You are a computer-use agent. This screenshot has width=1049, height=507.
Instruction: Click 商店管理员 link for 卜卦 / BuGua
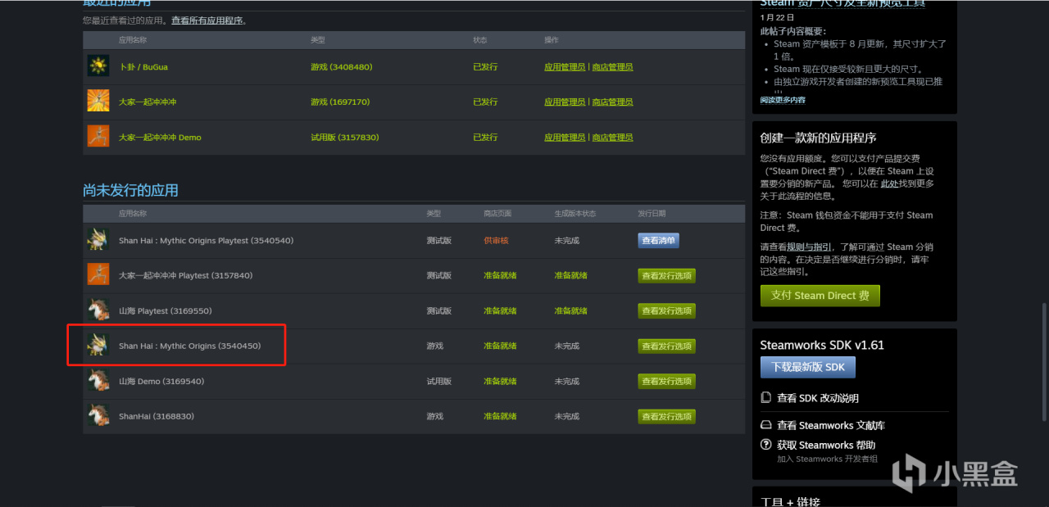(613, 67)
